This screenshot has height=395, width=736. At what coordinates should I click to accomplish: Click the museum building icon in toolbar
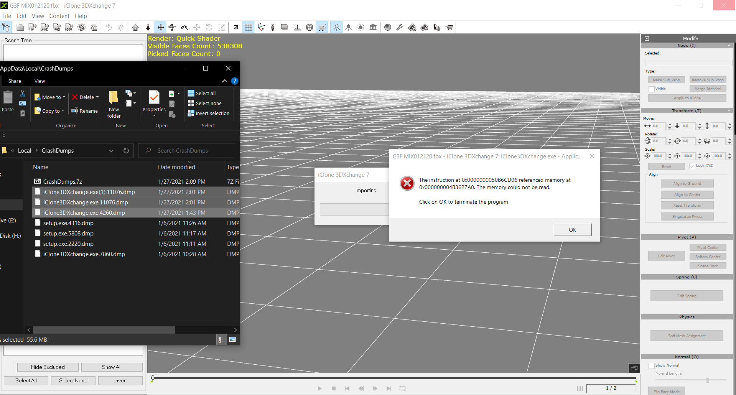click(373, 27)
